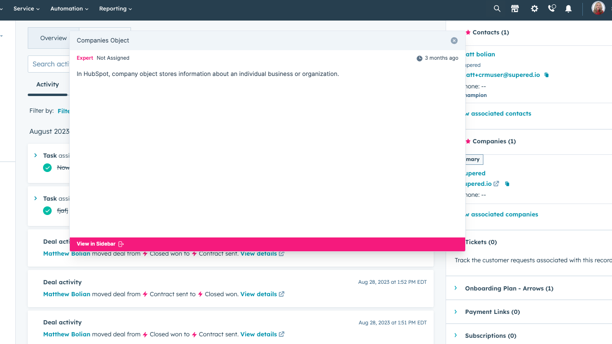Open the search magnifier icon

pyautogui.click(x=497, y=9)
